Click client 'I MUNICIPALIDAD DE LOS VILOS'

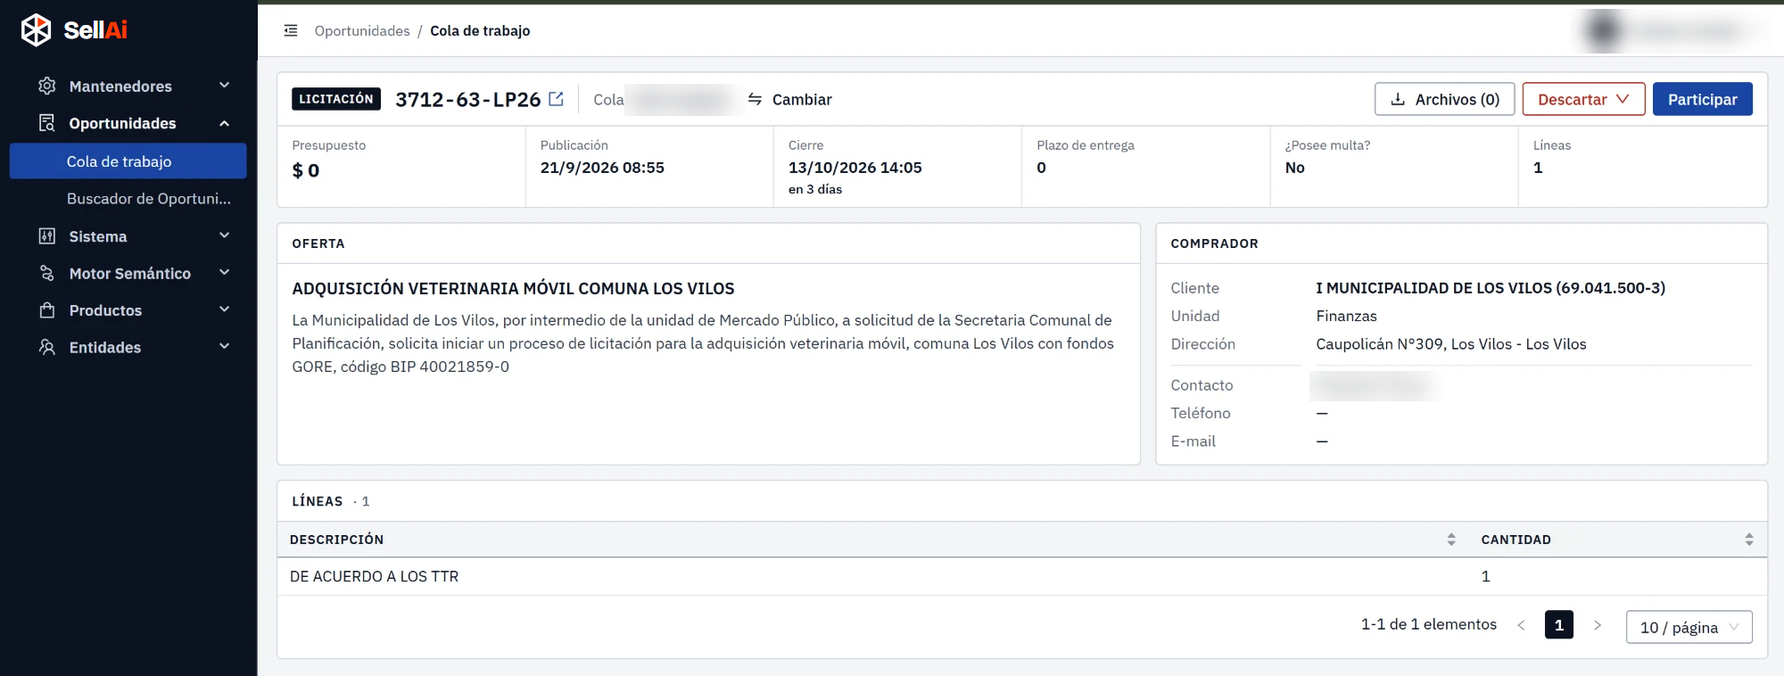tap(1491, 288)
